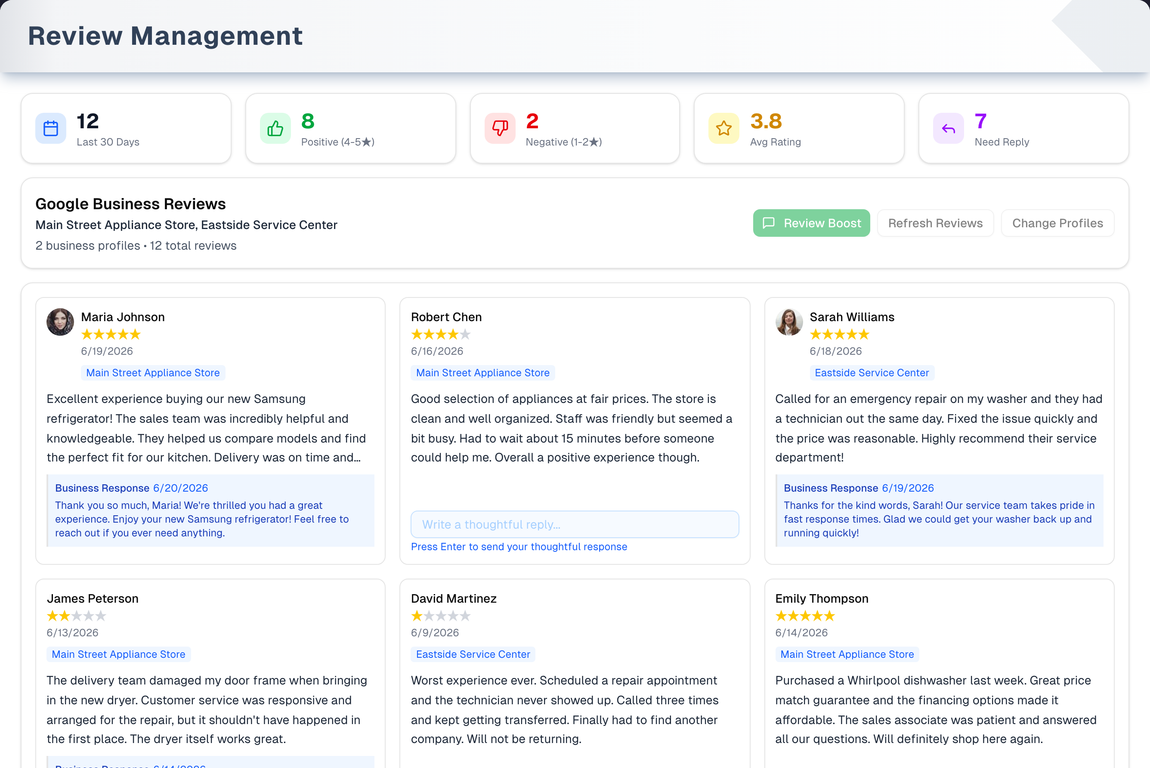The image size is (1150, 768).
Task: Click the reply arrow icon for Need Reply
Action: click(948, 128)
